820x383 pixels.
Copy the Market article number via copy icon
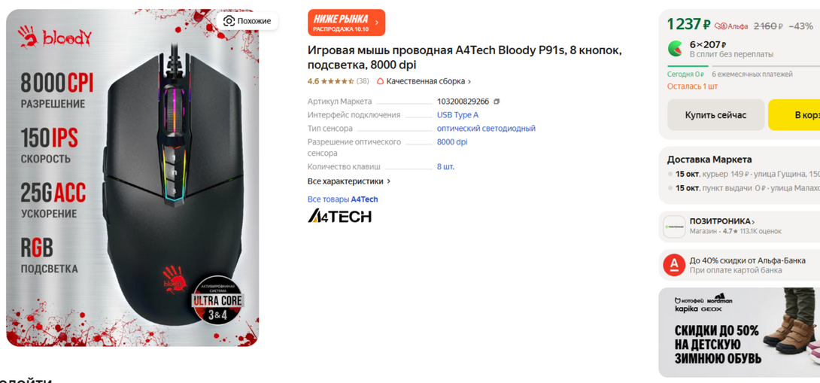pos(497,102)
